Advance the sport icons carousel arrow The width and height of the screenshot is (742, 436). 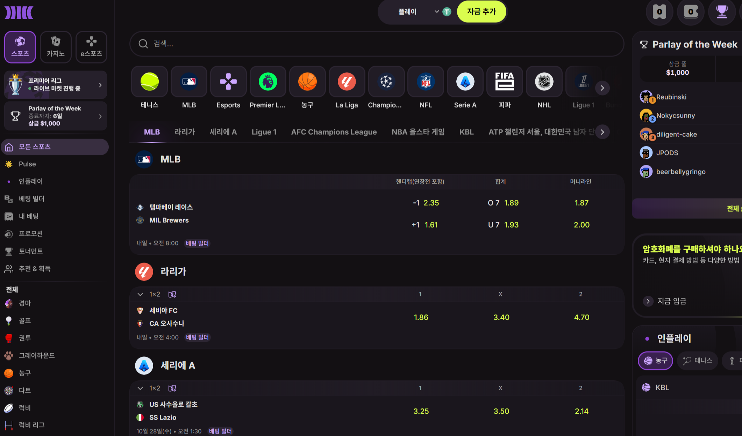[x=602, y=88]
